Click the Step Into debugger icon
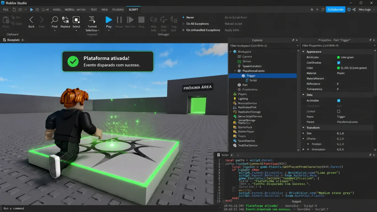 pyautogui.click(x=154, y=20)
